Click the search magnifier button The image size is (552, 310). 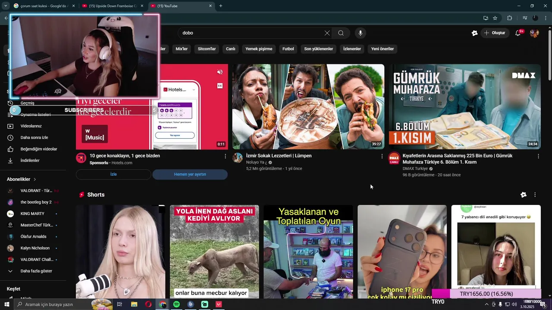pyautogui.click(x=341, y=33)
